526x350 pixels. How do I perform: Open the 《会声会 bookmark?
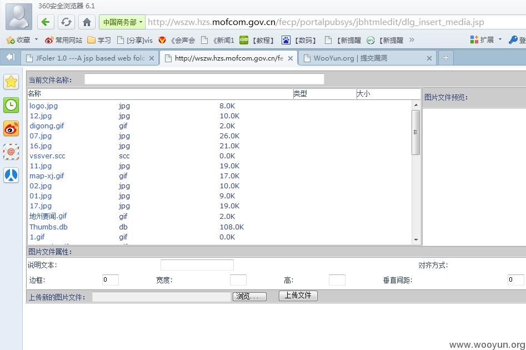point(177,40)
